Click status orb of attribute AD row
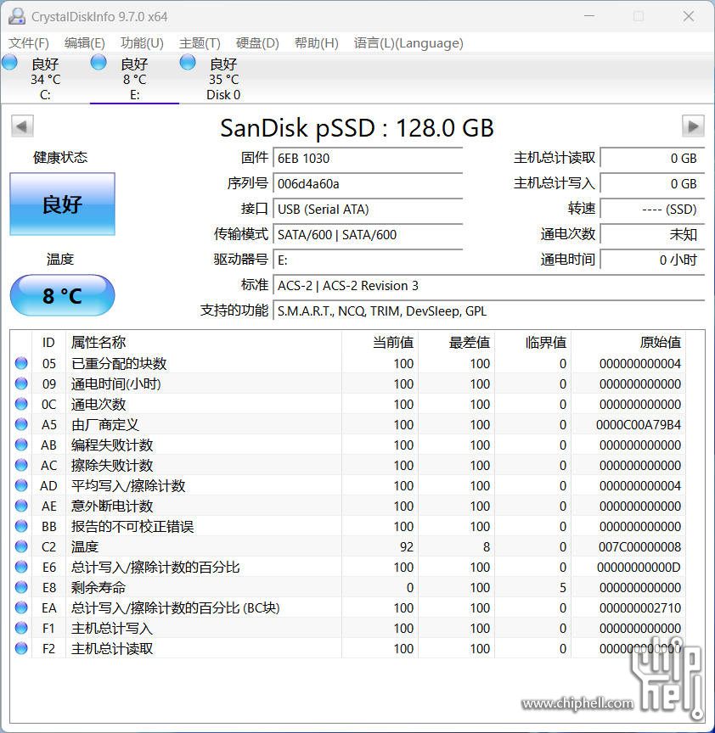 pos(21,486)
